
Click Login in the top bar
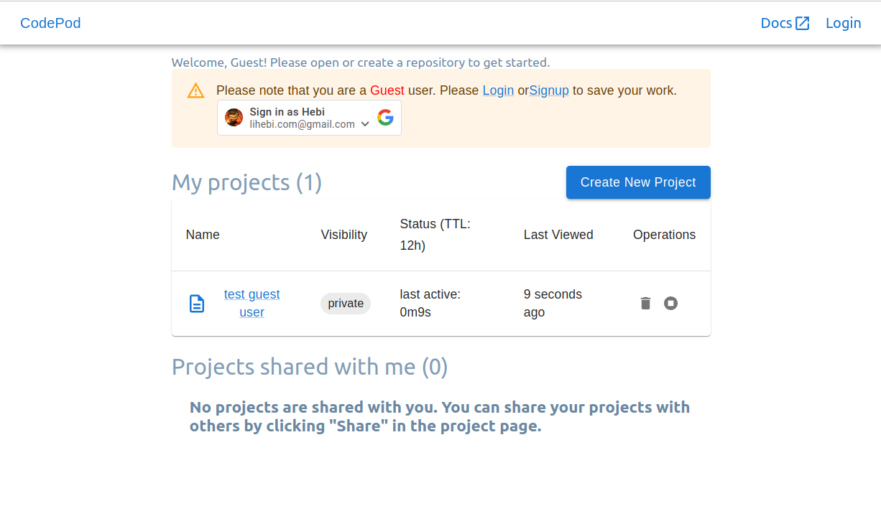pyautogui.click(x=843, y=23)
